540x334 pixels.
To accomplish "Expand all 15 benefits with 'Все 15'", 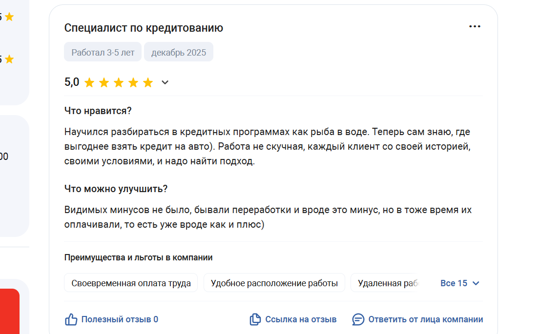I will coord(454,283).
